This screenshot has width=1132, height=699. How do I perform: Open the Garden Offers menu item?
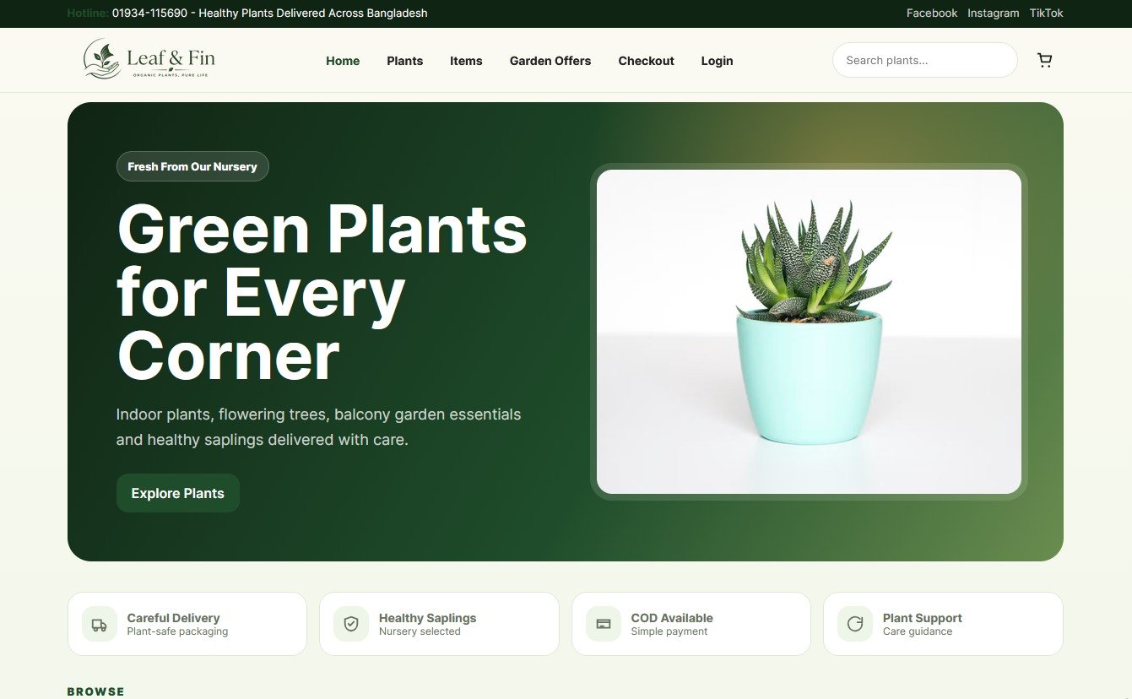550,61
